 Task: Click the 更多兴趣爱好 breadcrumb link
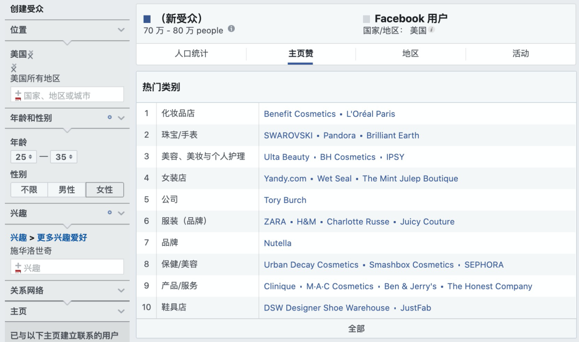pyautogui.click(x=62, y=238)
